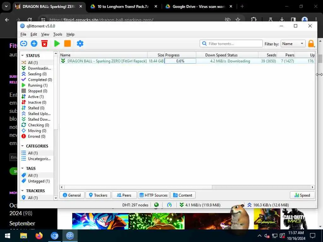
Task: Open the Help menu
Action: (70, 34)
